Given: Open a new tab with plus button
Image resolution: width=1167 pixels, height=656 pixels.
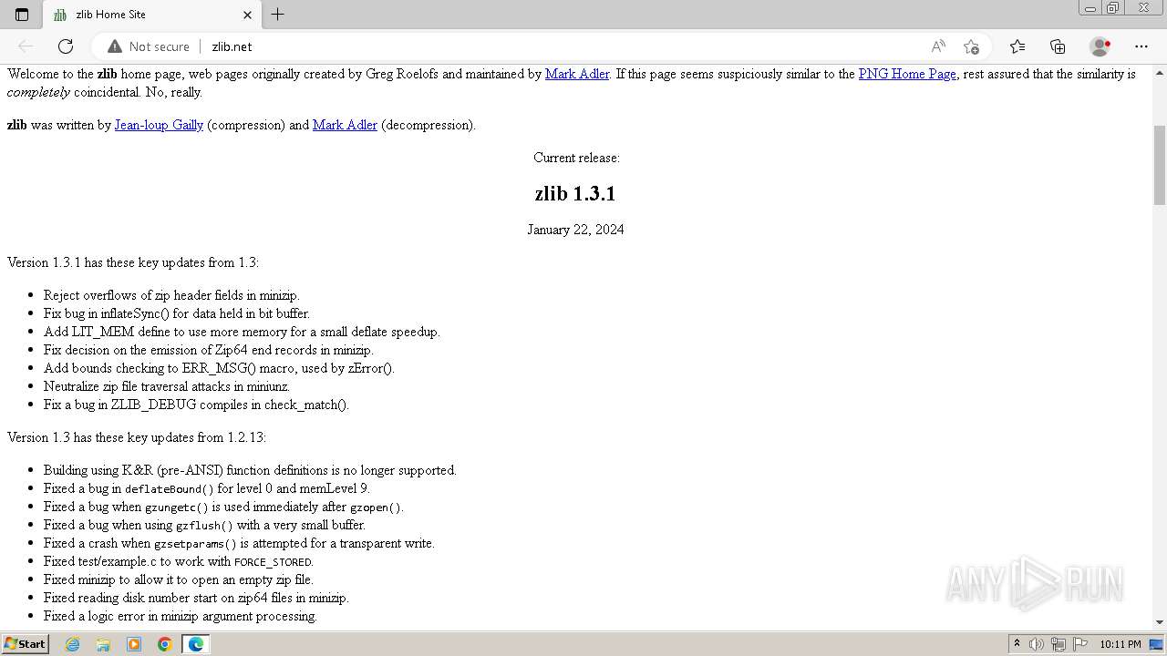Looking at the screenshot, I should point(278,15).
